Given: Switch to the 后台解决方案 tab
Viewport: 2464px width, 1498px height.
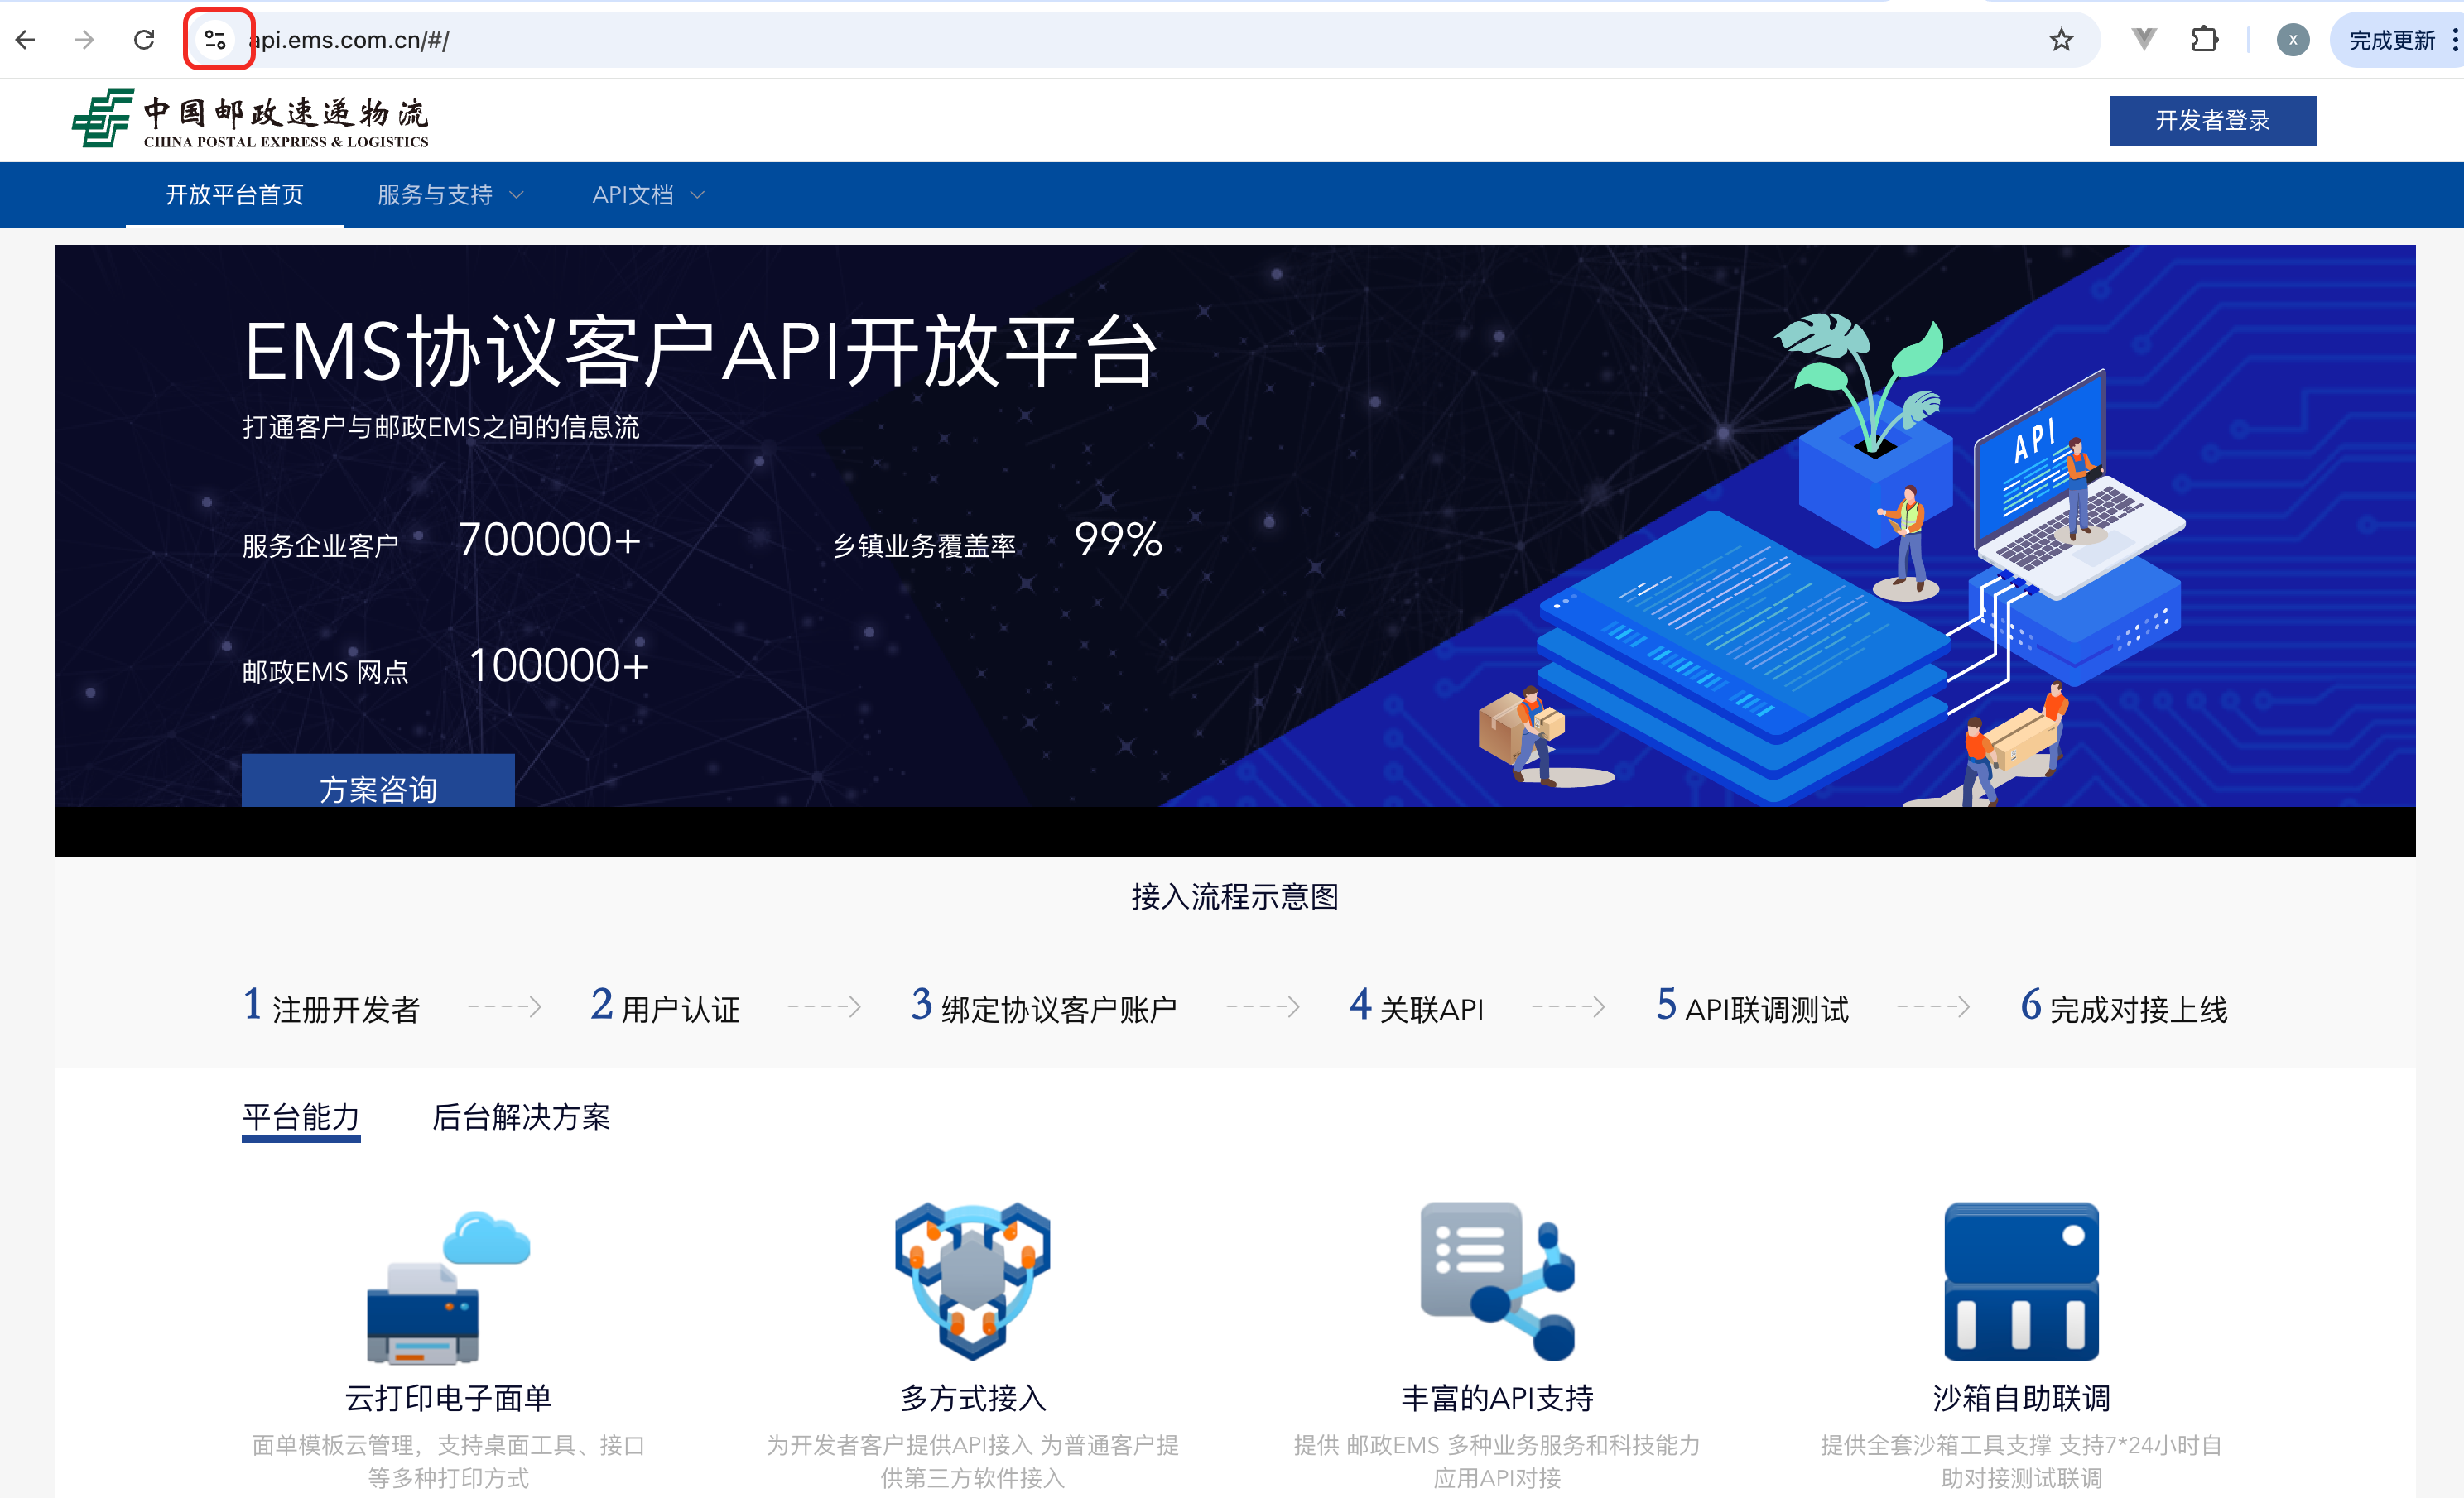Looking at the screenshot, I should [x=520, y=1116].
